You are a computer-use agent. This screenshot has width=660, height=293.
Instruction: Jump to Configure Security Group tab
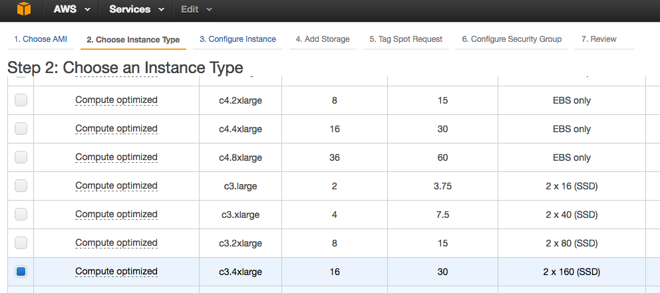click(512, 39)
